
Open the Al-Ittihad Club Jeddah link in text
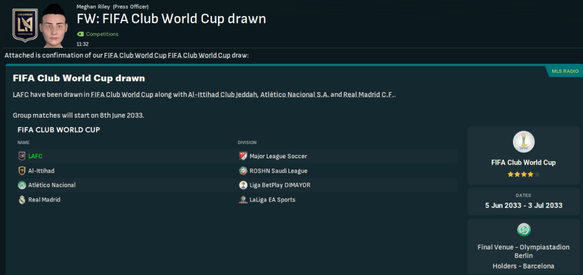[x=223, y=95]
